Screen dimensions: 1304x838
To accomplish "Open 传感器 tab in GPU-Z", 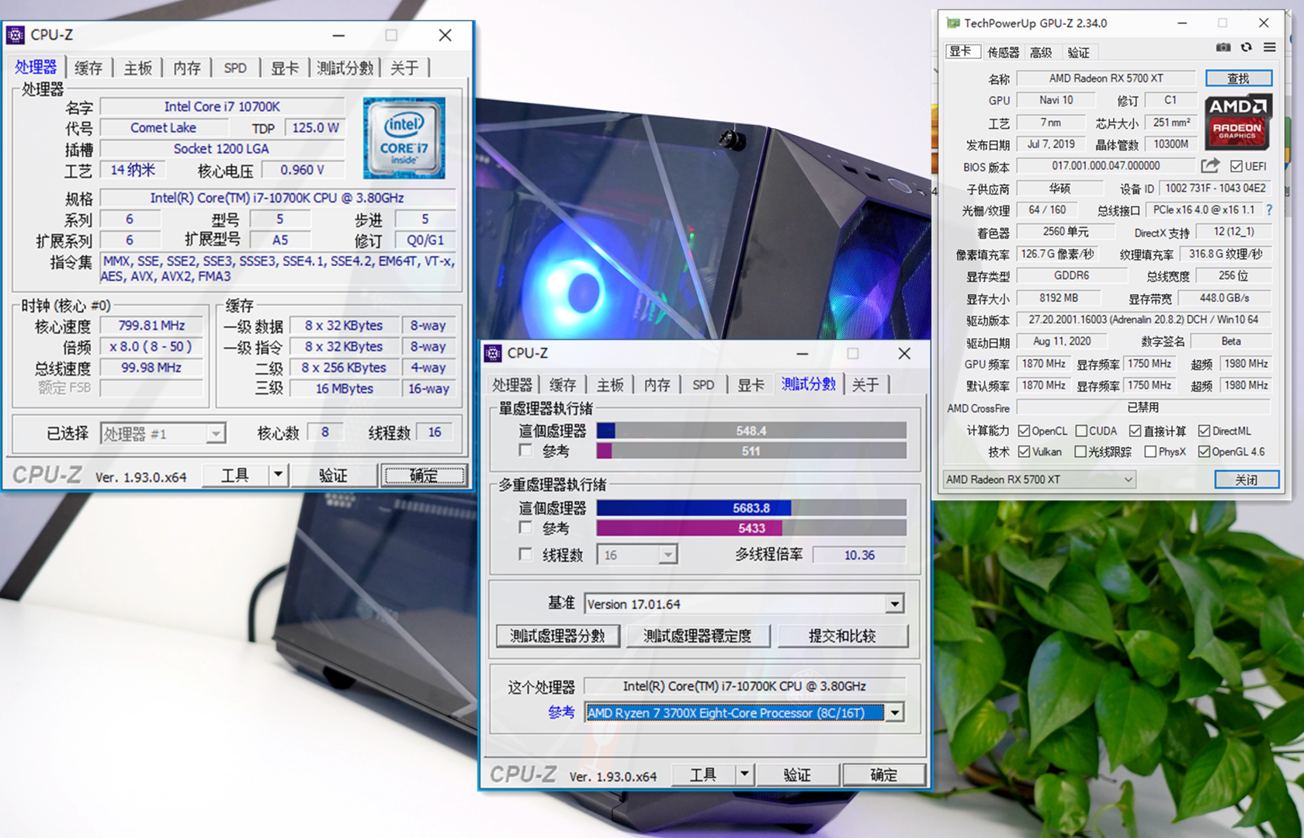I will tap(1003, 52).
